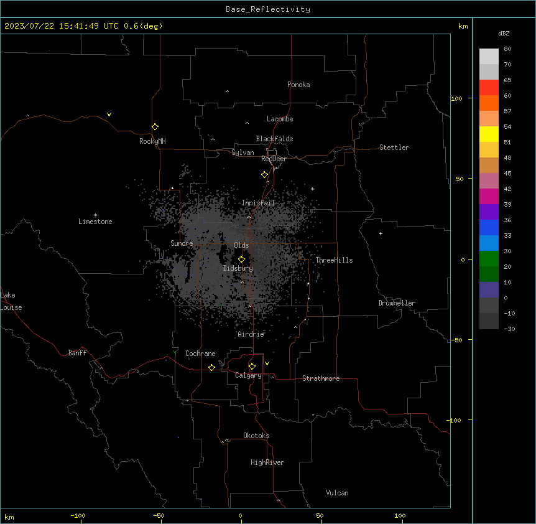Select the Airdrie label

251,334
